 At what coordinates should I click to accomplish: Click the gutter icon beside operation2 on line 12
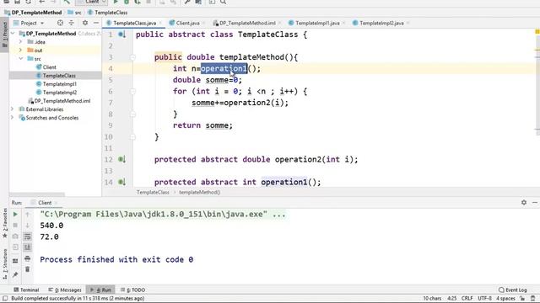(121, 159)
